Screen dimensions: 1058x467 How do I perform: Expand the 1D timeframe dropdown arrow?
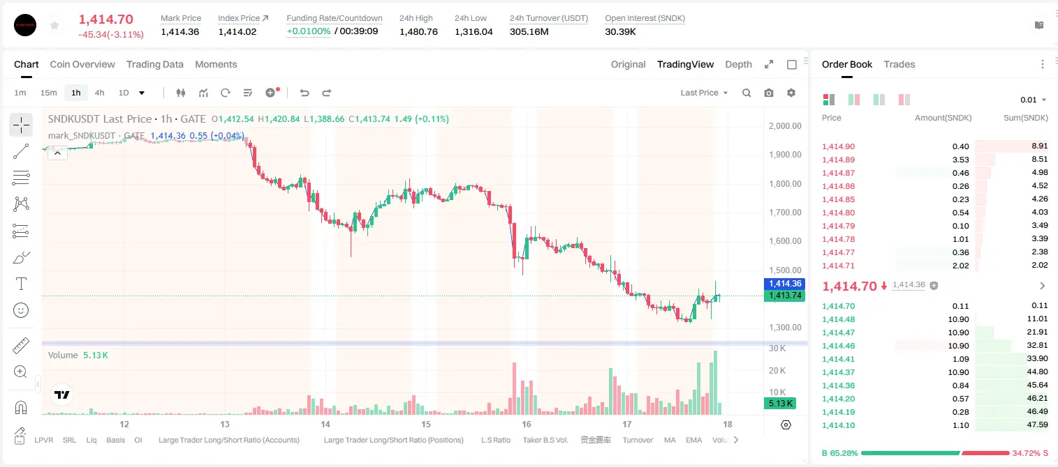(142, 93)
